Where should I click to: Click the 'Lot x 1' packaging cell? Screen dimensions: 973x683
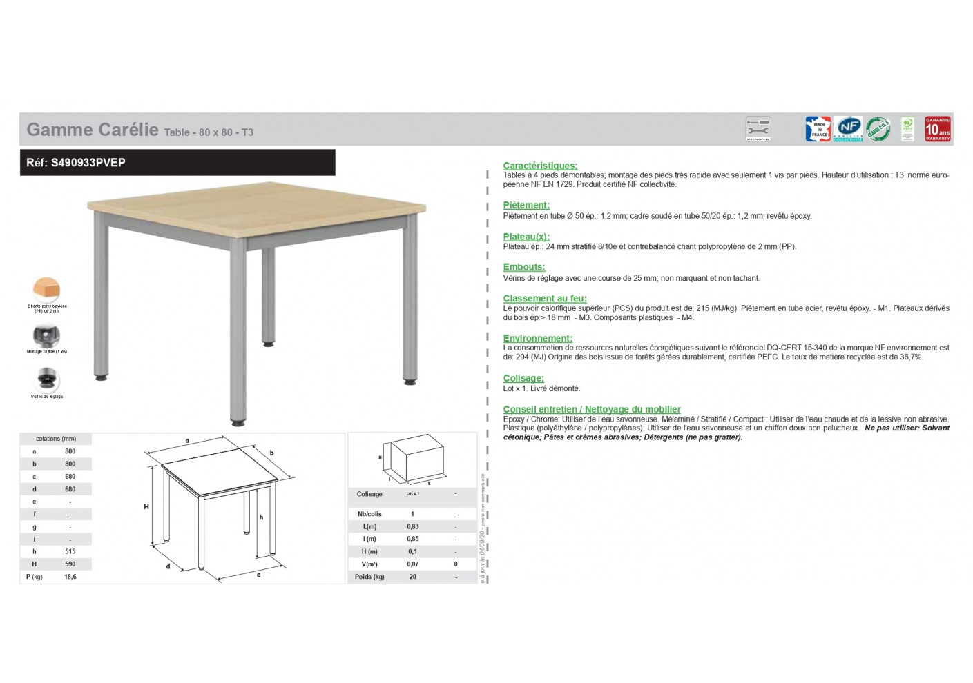(x=413, y=493)
